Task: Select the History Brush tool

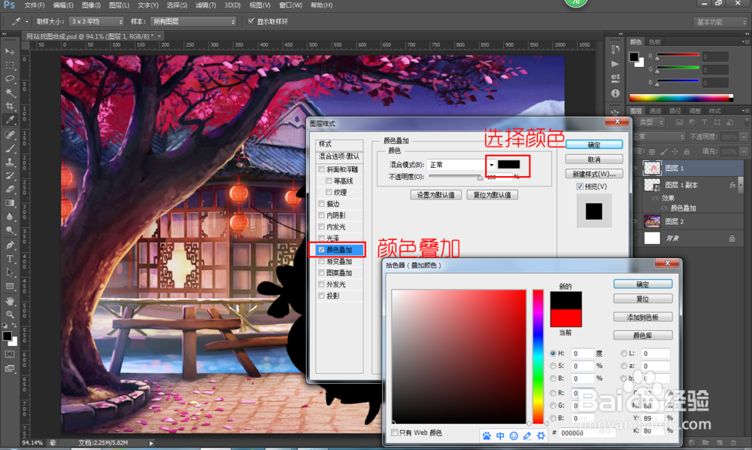Action: [x=10, y=176]
